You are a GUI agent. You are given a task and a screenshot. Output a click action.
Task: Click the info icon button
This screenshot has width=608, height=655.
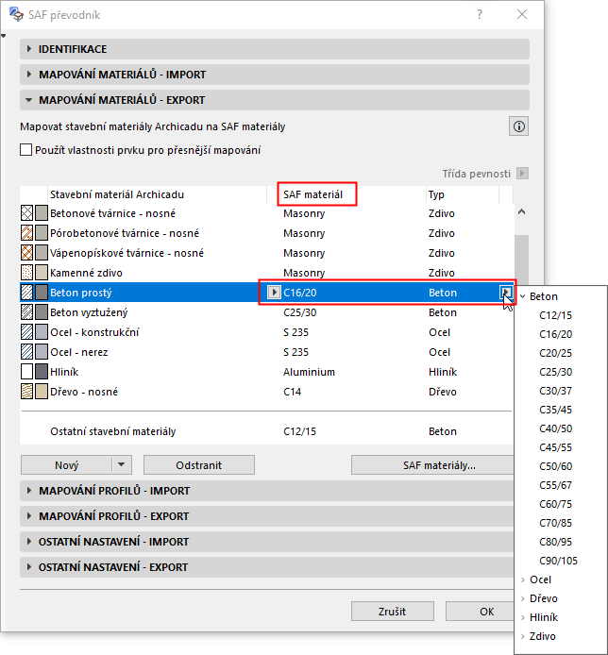518,126
